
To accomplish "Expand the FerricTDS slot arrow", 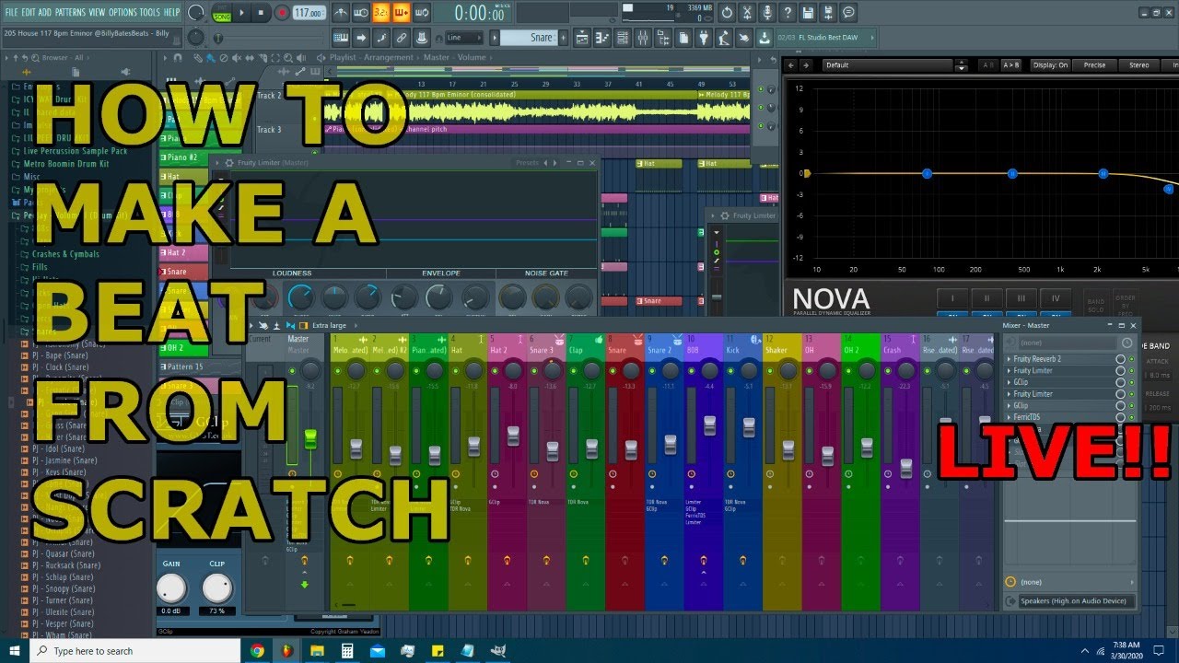I will point(1009,417).
